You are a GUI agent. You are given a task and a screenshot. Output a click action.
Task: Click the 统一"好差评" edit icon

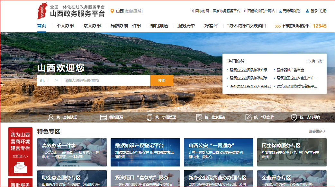point(248,117)
